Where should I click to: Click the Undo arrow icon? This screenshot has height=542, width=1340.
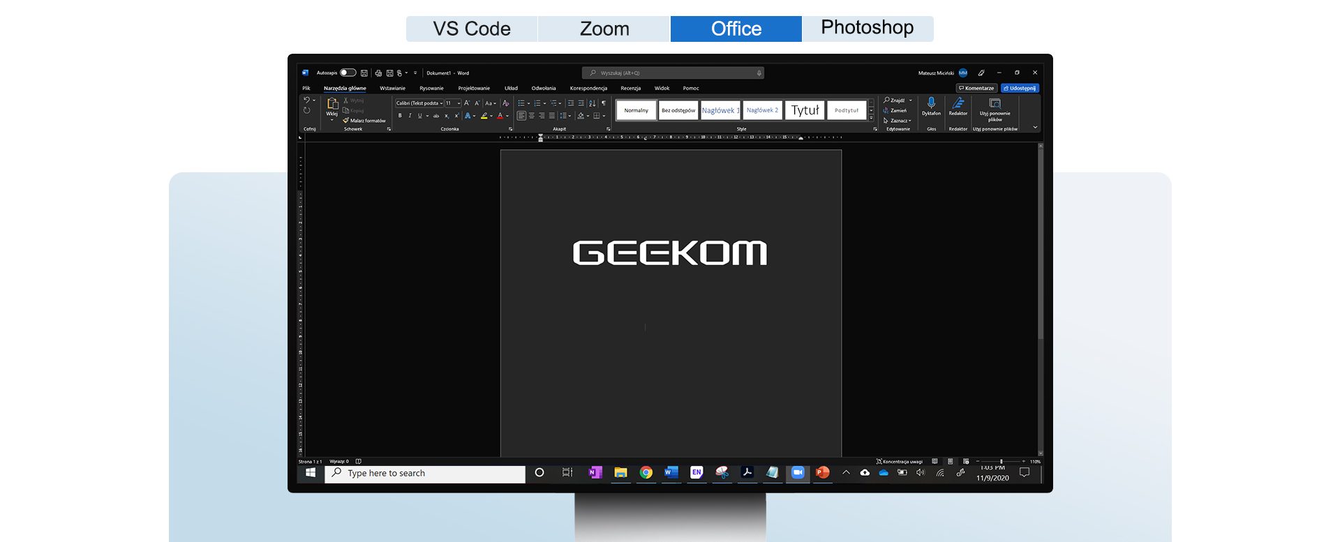coord(306,100)
